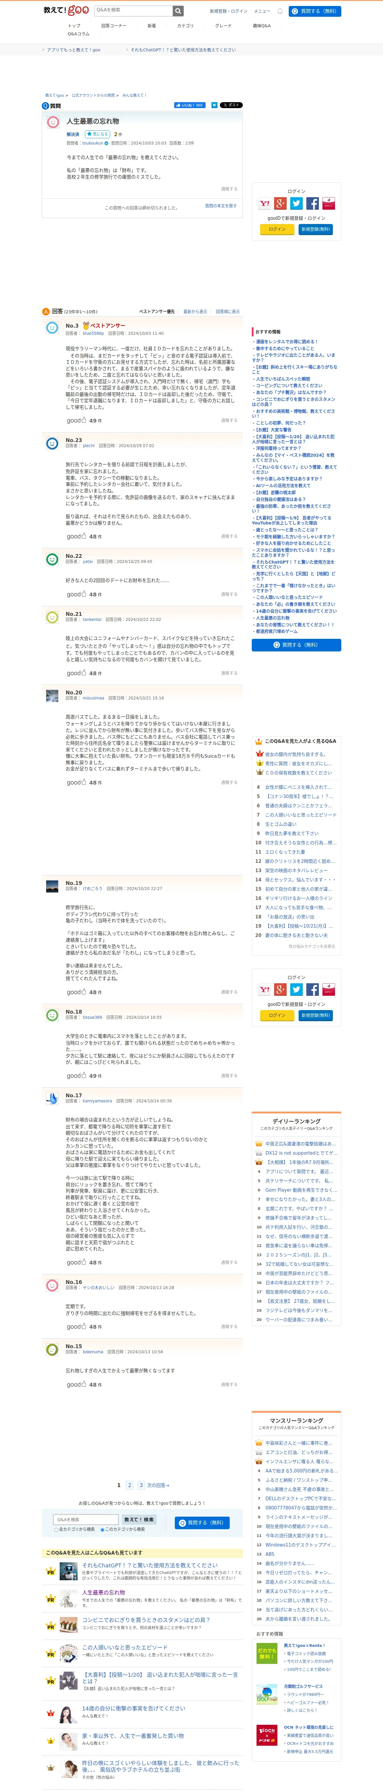The width and height of the screenshot is (383, 1792).
Task: Log in with Yahoo icon in second login box
Action: click(x=265, y=990)
